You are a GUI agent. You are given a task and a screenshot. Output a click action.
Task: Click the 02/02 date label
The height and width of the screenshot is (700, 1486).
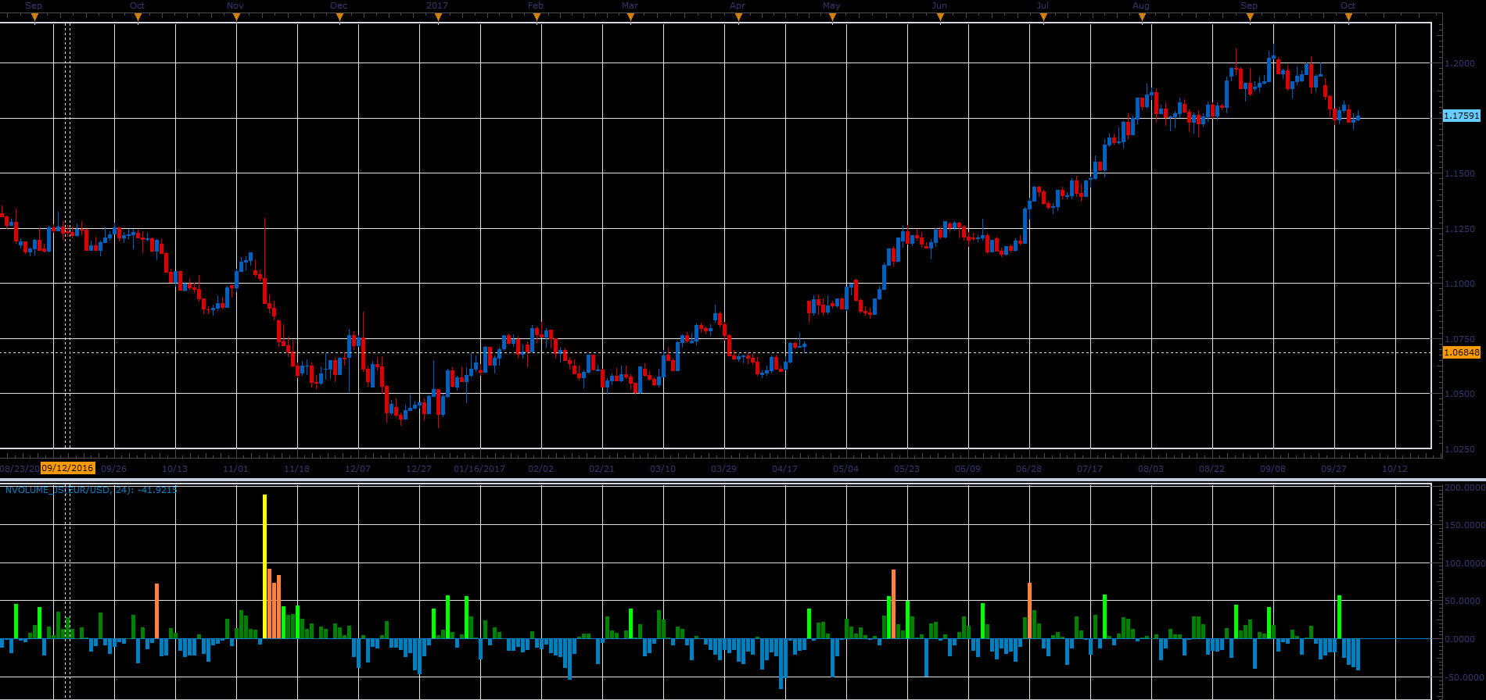(x=540, y=469)
